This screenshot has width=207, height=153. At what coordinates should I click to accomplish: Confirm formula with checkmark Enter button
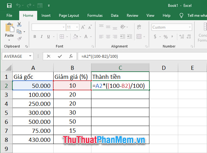point(60,56)
